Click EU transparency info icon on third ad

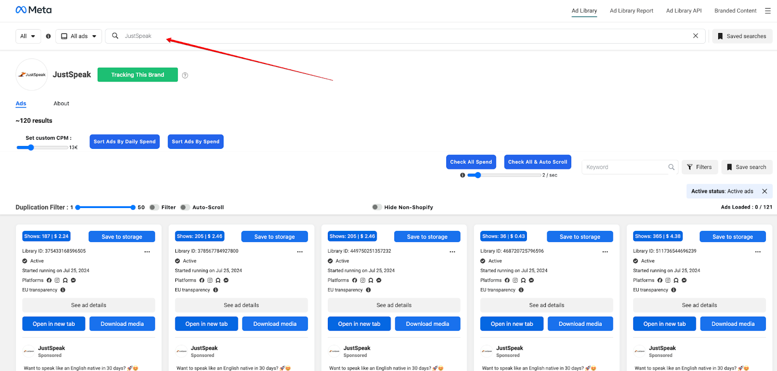point(368,290)
